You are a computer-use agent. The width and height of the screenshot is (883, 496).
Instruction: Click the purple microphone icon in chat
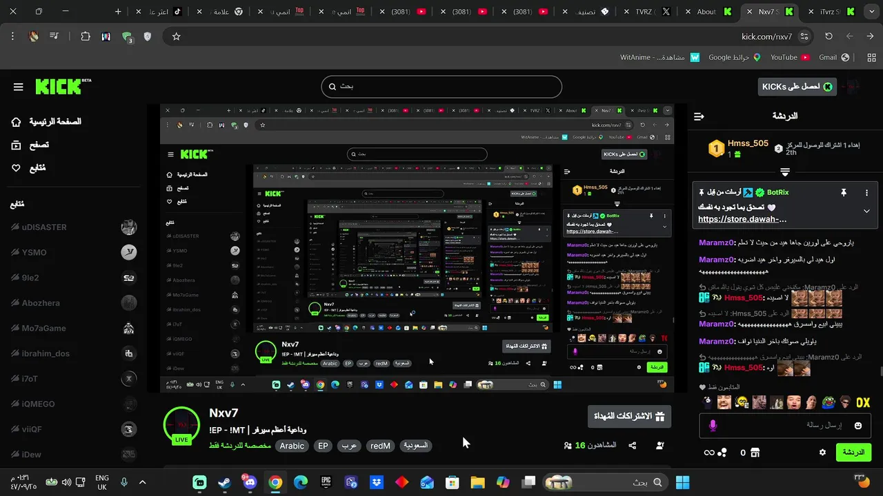713,426
